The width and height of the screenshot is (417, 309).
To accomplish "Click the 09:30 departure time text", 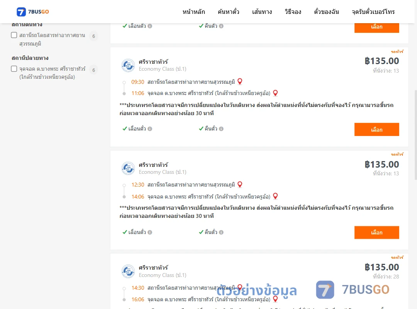I will (x=138, y=82).
